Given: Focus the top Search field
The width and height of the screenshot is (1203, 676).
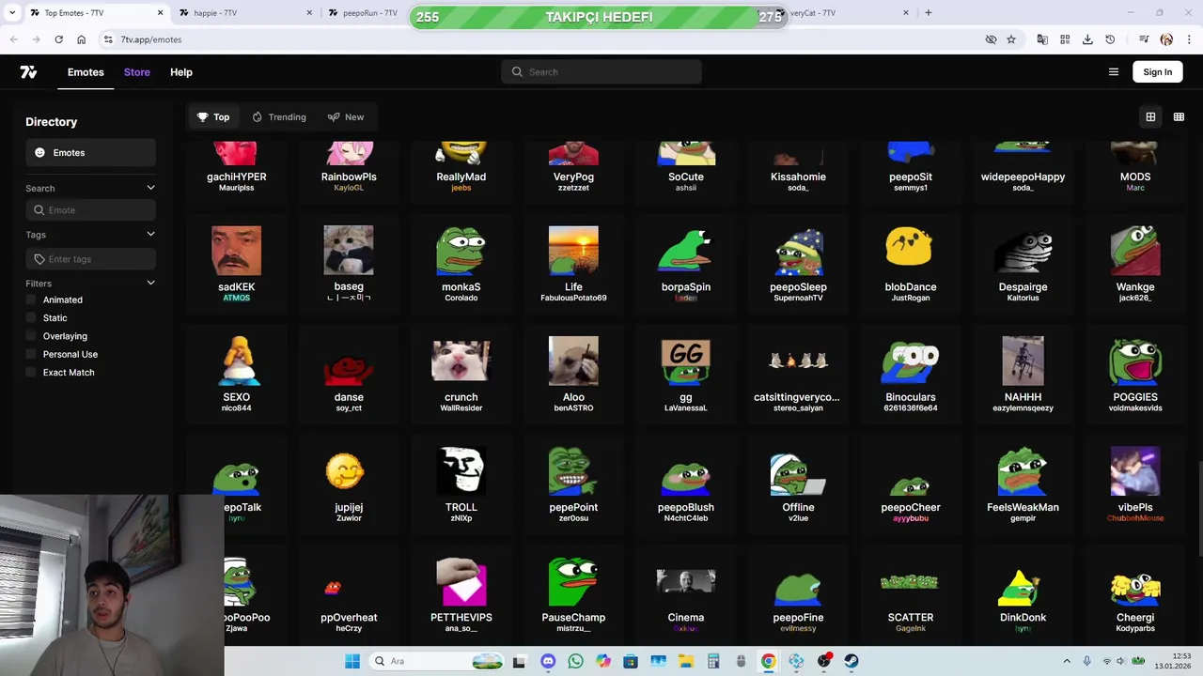Looking at the screenshot, I should (601, 72).
